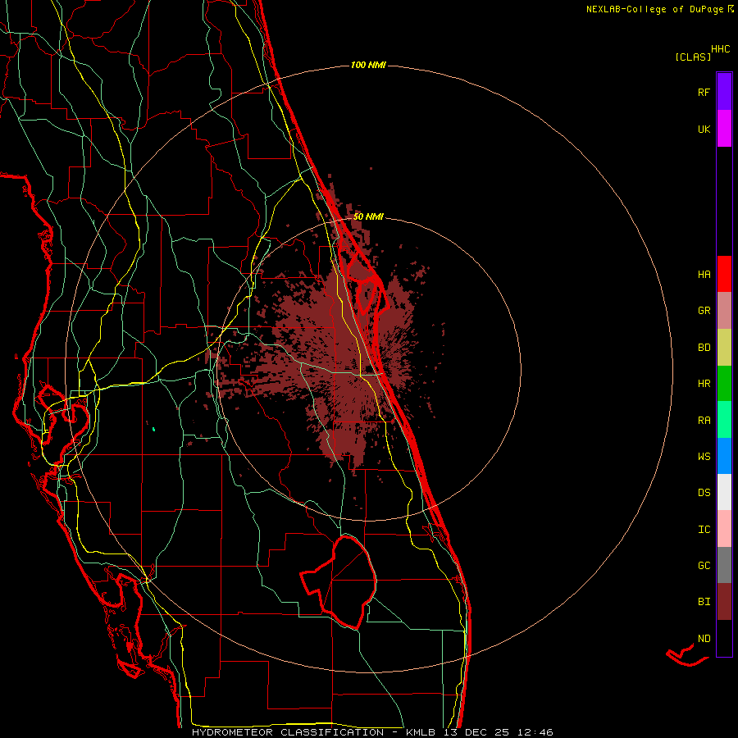Click the 100 NMI range ring label
Image resolution: width=738 pixels, height=738 pixels.
(x=368, y=65)
